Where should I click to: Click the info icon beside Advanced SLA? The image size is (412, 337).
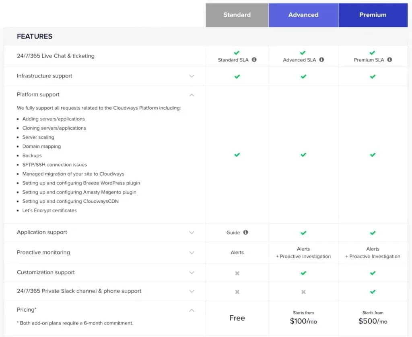pos(321,60)
